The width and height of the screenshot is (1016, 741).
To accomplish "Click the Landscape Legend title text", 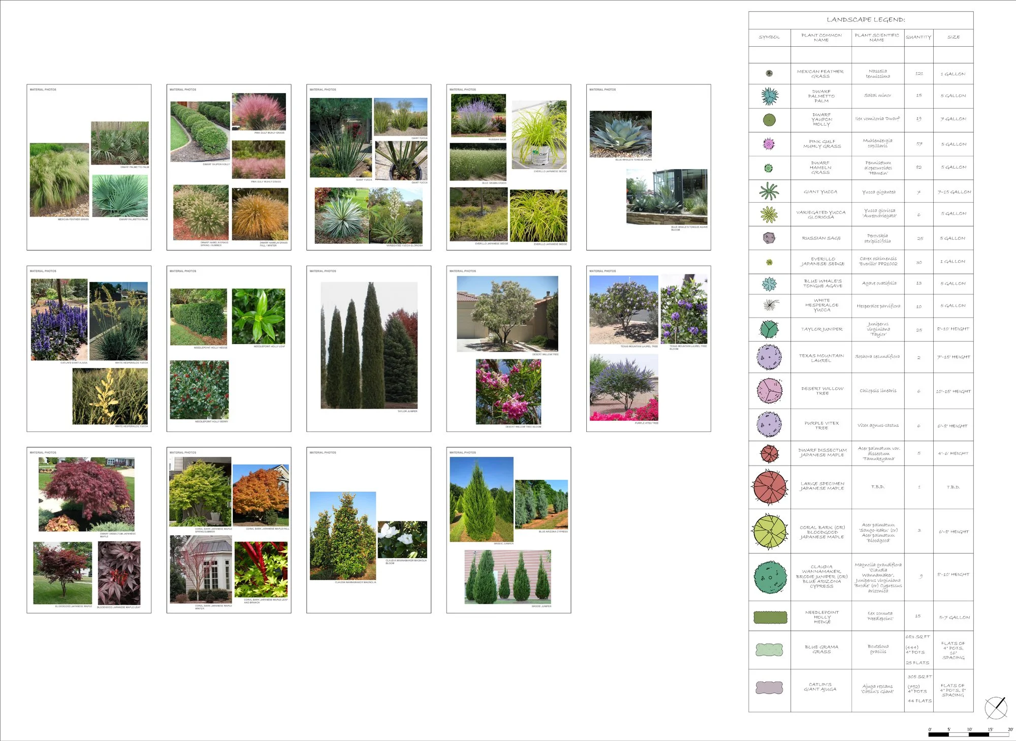I will [x=866, y=20].
